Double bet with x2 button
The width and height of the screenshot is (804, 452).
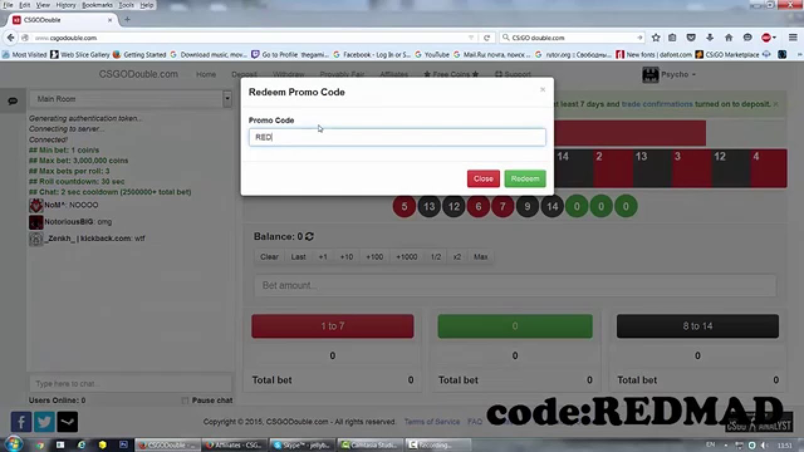tap(457, 257)
